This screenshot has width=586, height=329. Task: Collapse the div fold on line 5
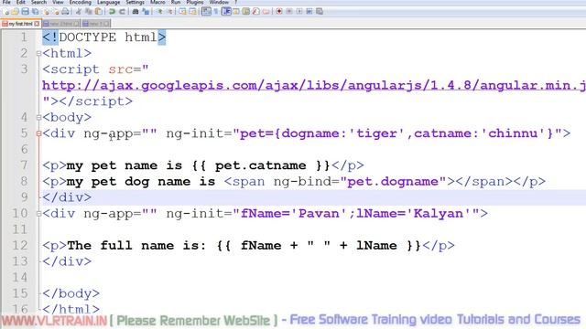(x=38, y=133)
